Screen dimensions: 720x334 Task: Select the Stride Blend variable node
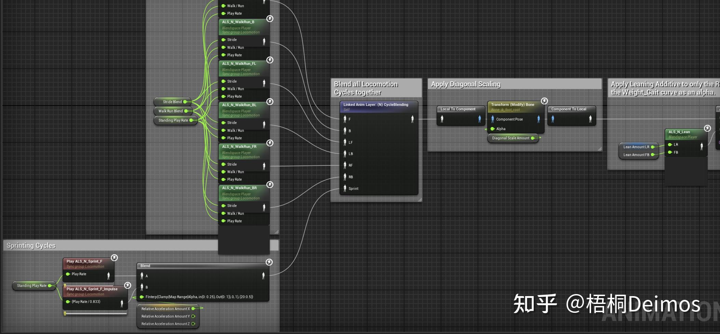[172, 101]
